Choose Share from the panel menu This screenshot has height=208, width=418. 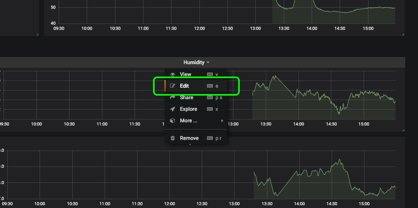pyautogui.click(x=186, y=98)
